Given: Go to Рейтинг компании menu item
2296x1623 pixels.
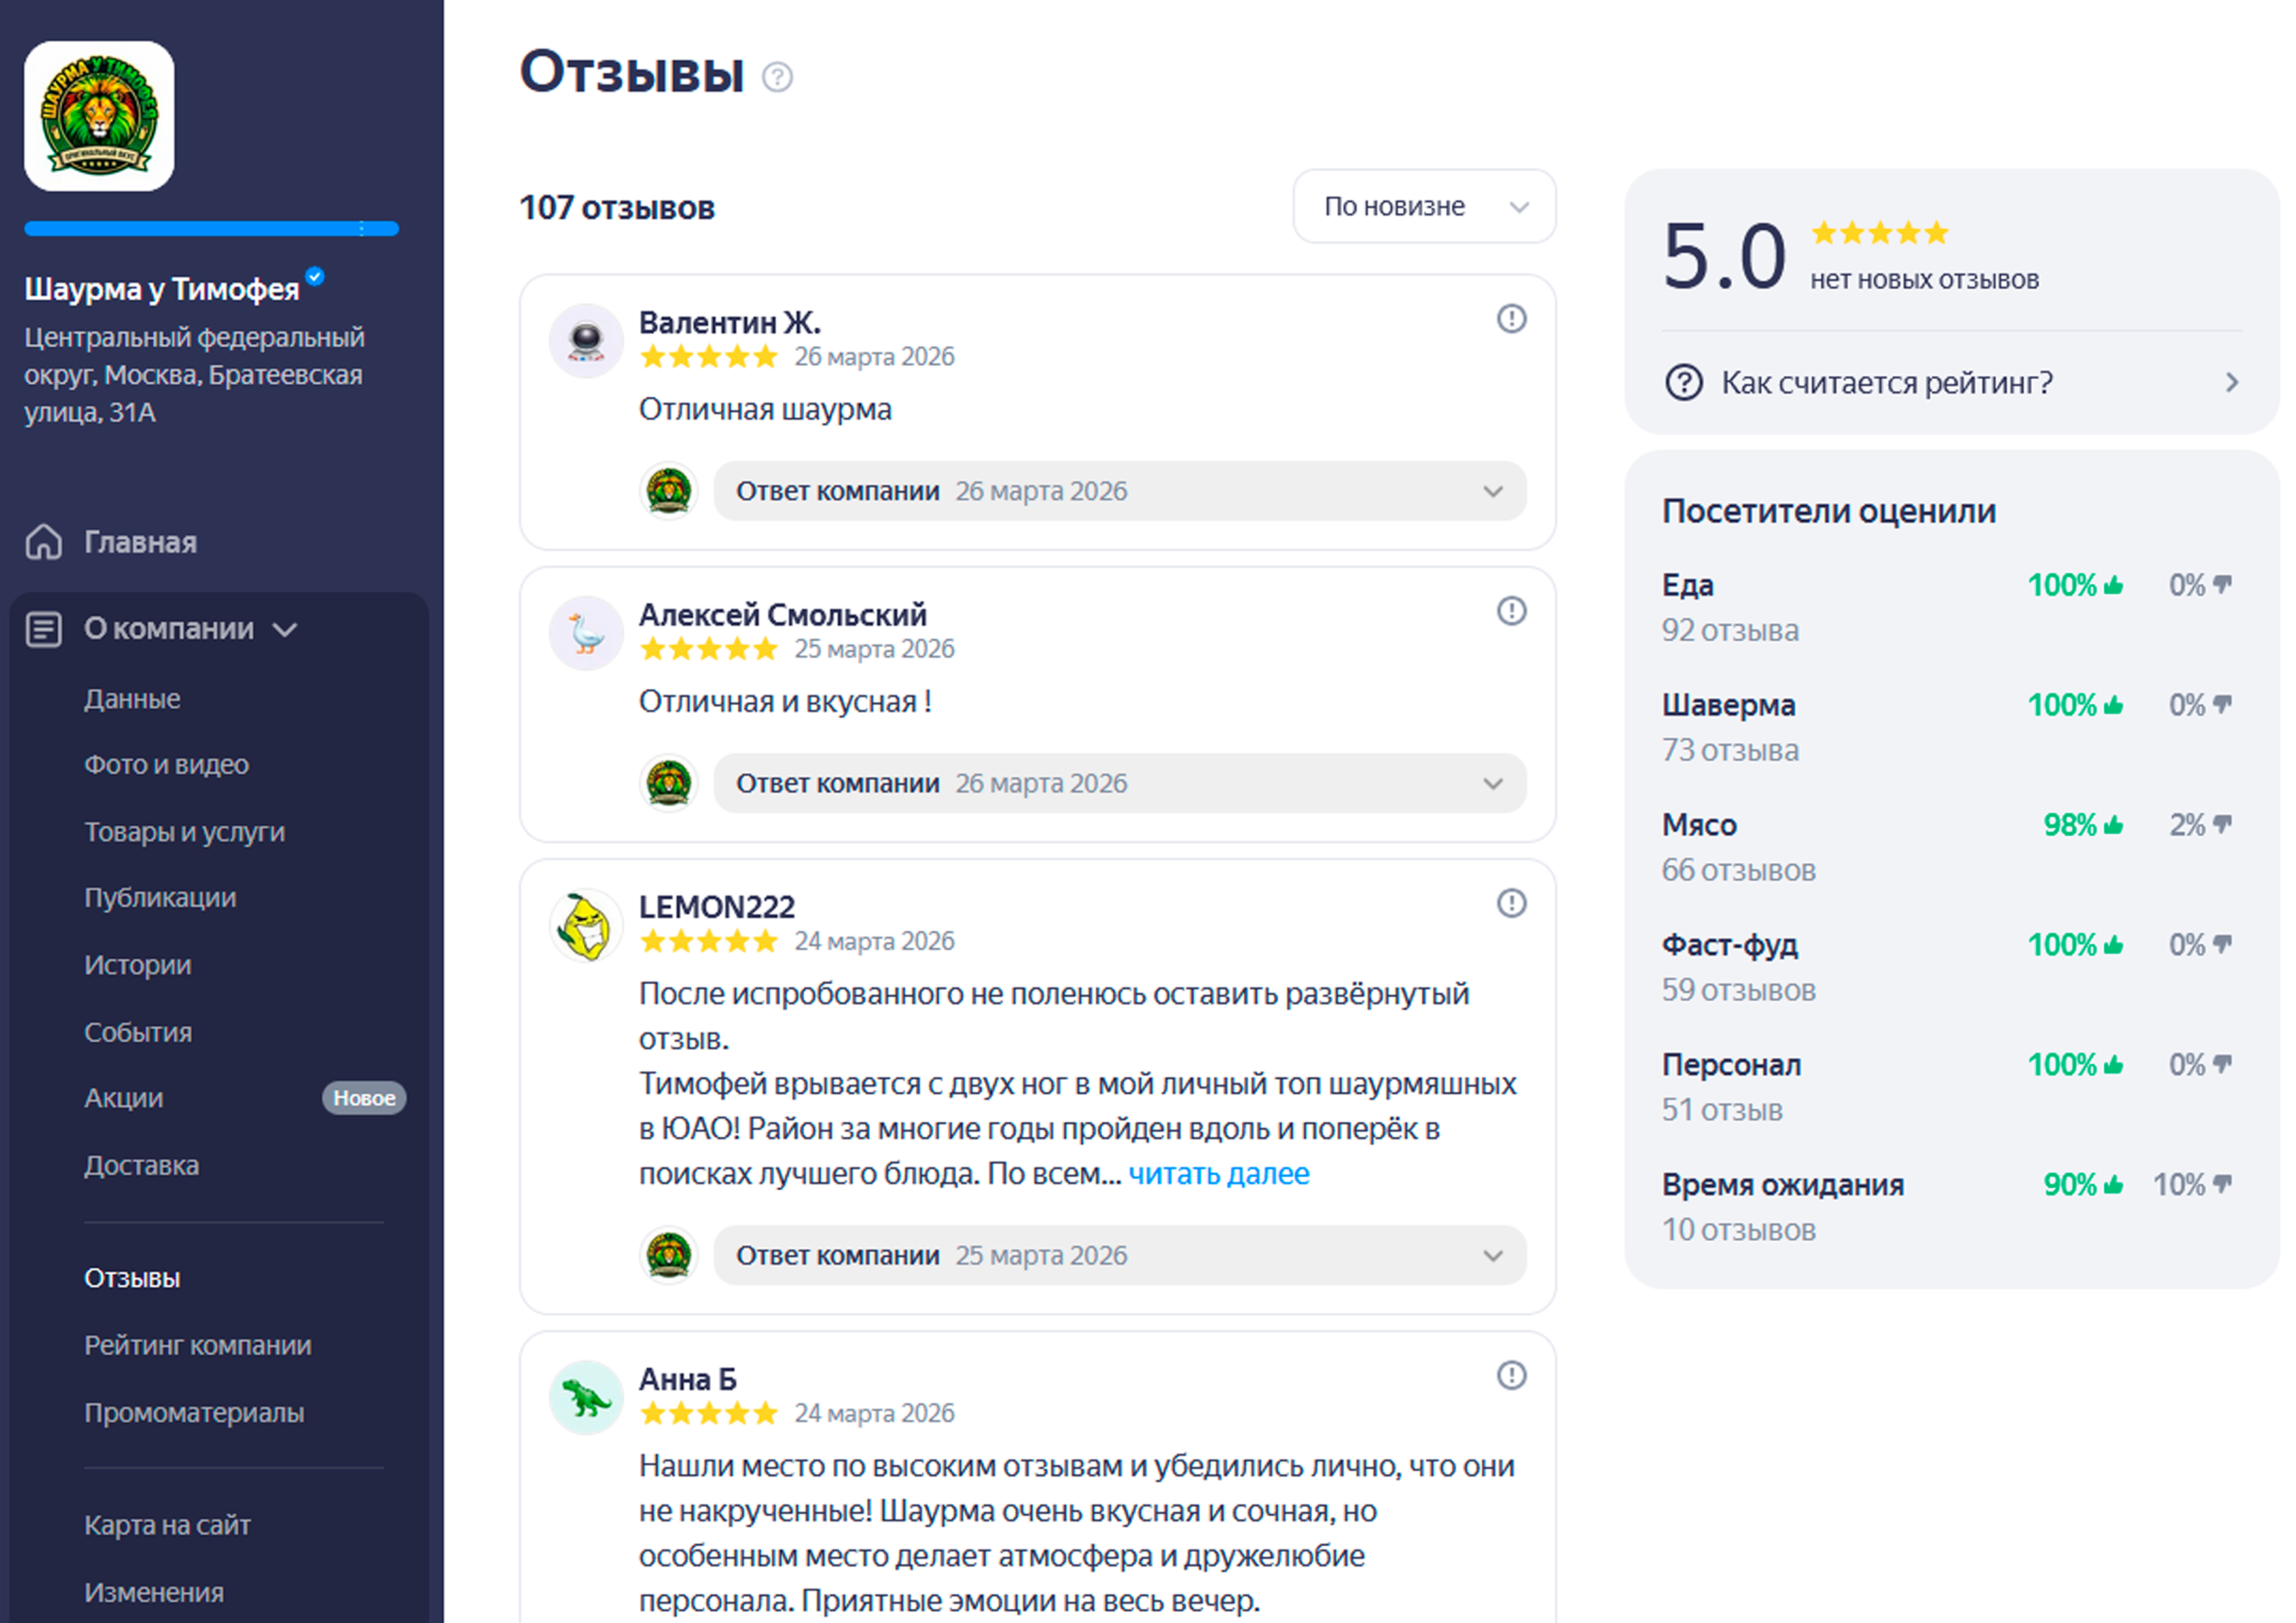Looking at the screenshot, I should (x=197, y=1345).
